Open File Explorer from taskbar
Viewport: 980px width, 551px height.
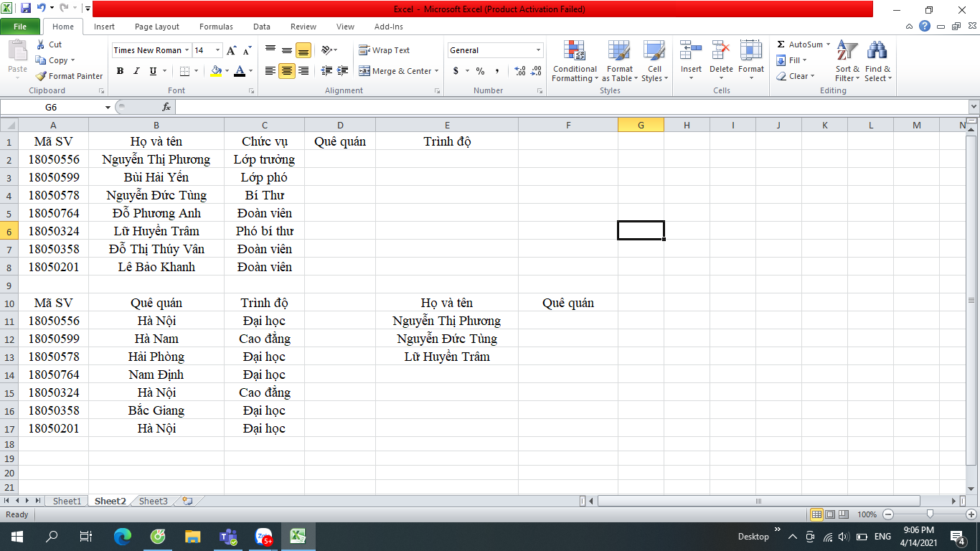click(193, 536)
